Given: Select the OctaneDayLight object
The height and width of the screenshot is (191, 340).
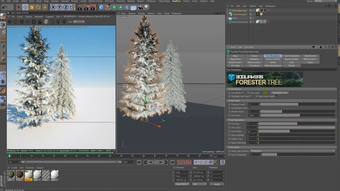Looking at the screenshot, I should pyautogui.click(x=240, y=14).
